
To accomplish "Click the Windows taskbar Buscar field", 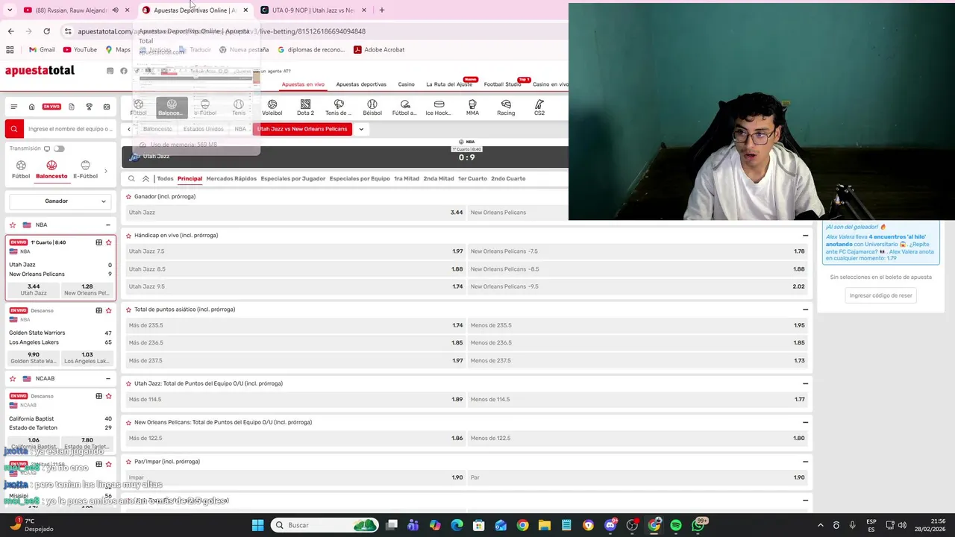I will click(324, 525).
